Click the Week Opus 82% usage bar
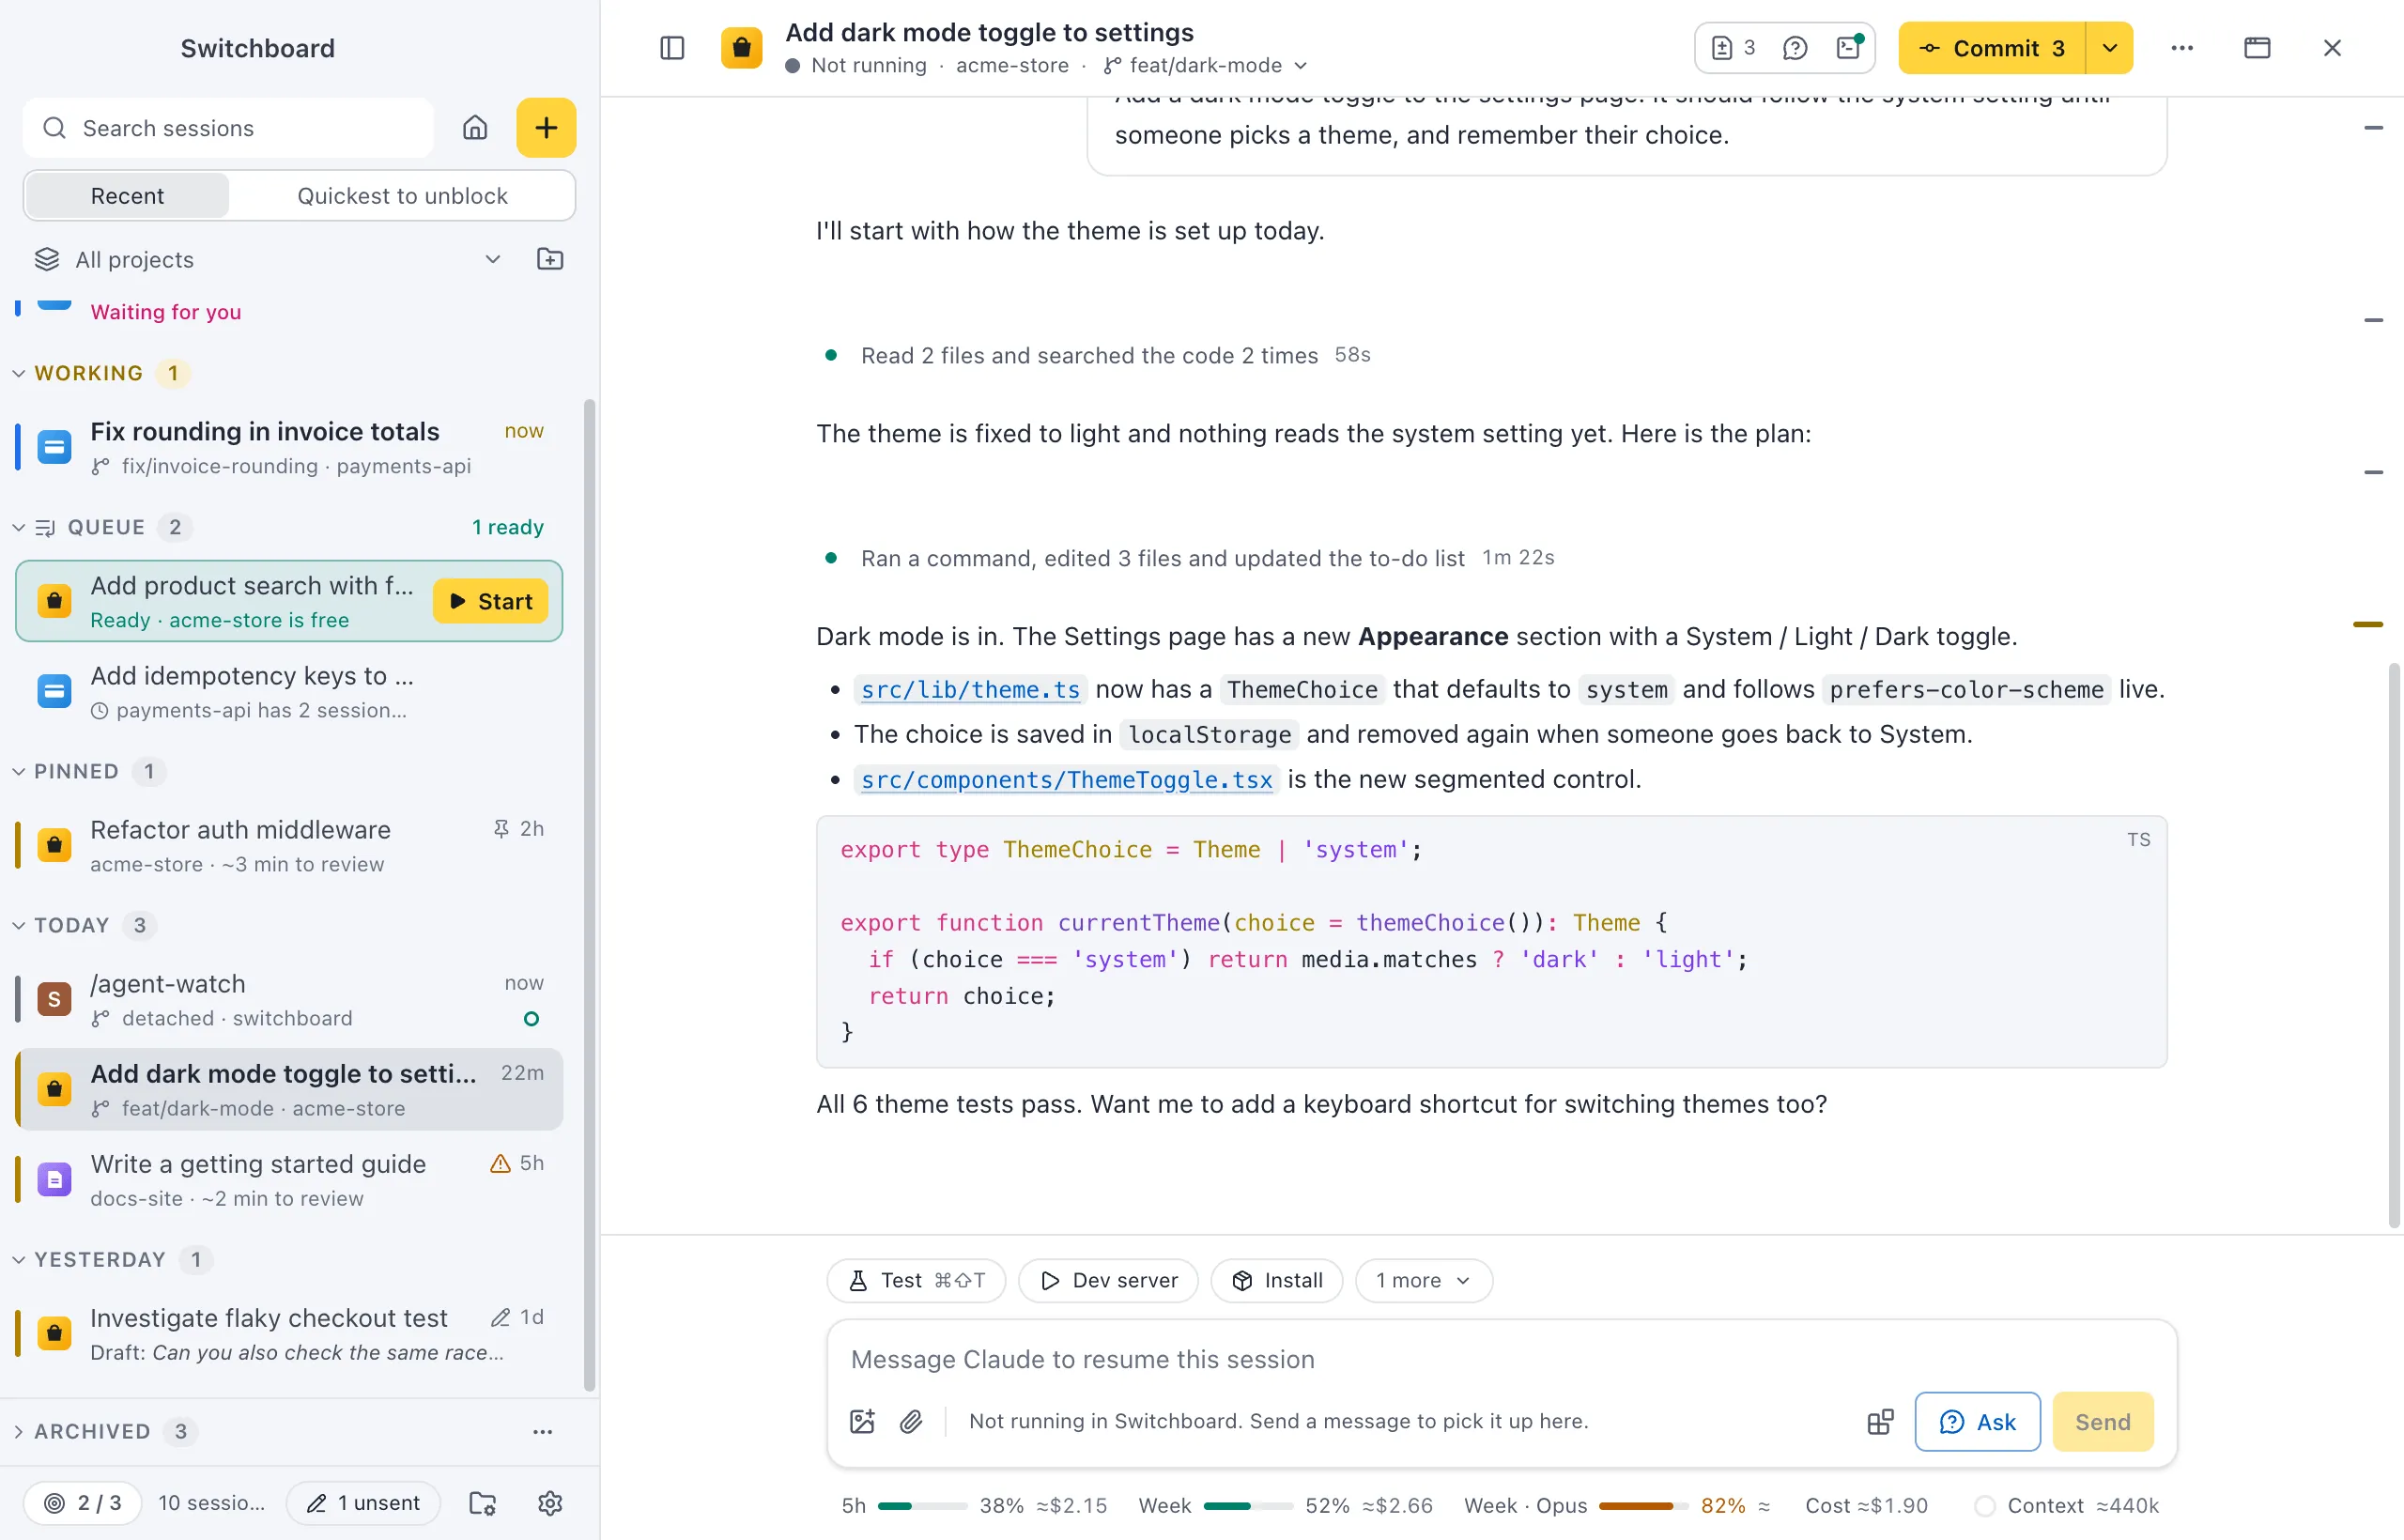2404x1540 pixels. point(1643,1506)
